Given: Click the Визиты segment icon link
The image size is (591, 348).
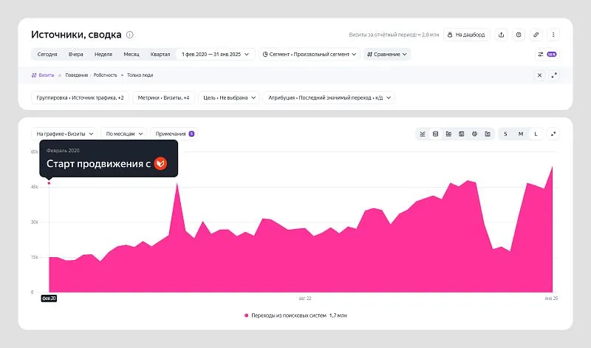Looking at the screenshot, I should pyautogui.click(x=43, y=75).
